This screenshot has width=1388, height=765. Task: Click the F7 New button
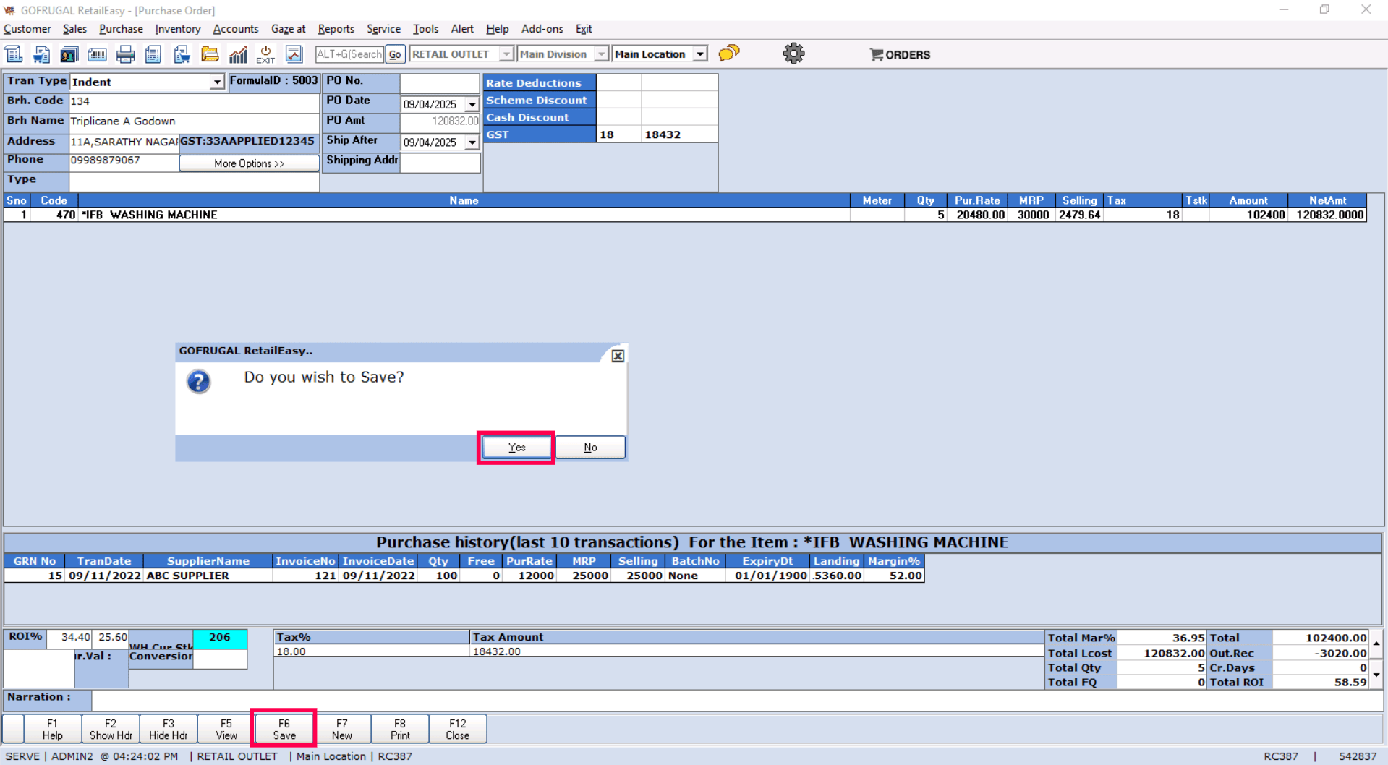click(x=342, y=729)
